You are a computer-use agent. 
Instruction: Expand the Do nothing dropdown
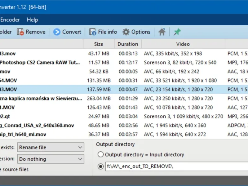80,159
